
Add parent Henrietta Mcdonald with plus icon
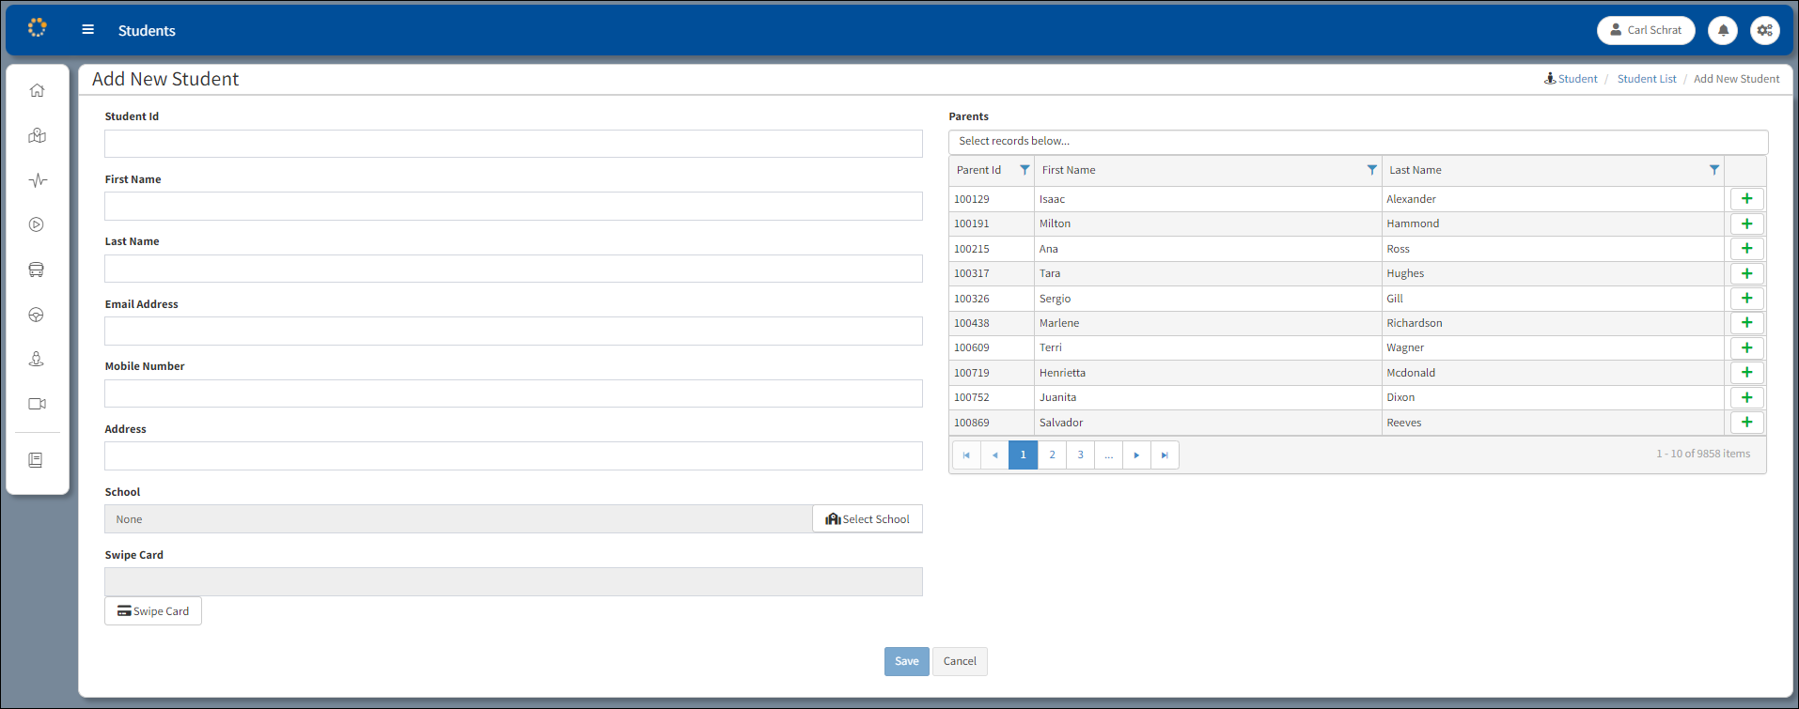[x=1746, y=373]
